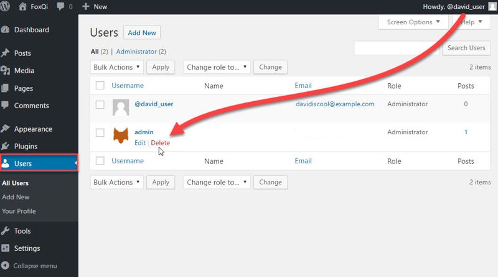Collapse the sidebar menu
498x277 pixels.
30,266
